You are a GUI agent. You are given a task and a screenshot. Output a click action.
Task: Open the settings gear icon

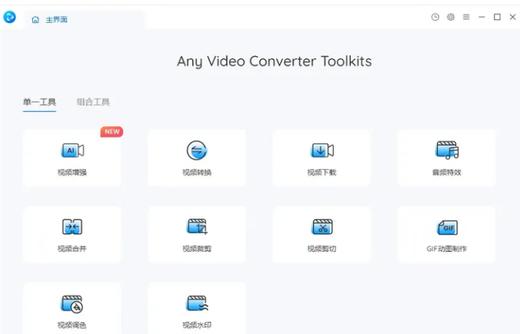pos(450,17)
